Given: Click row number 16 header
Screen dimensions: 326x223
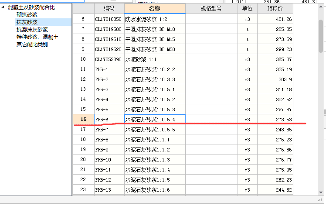Looking at the screenshot, I should click(83, 119).
